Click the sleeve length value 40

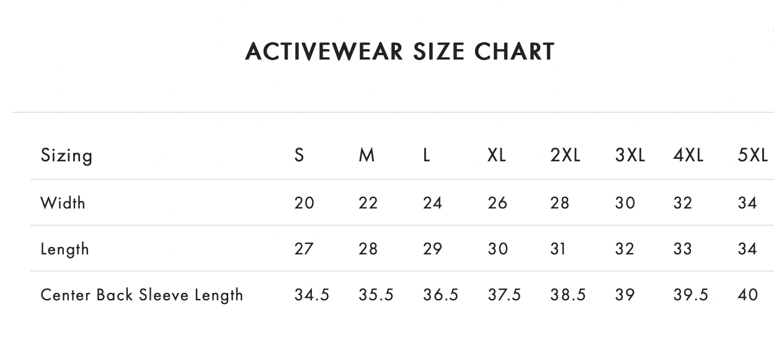click(748, 295)
